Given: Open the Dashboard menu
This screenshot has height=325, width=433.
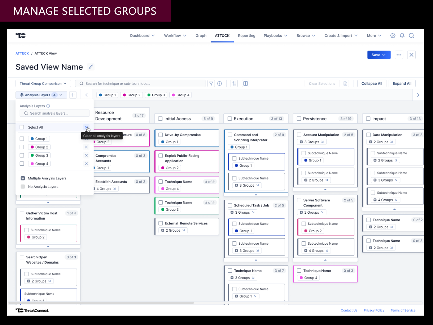Looking at the screenshot, I should [x=143, y=36].
